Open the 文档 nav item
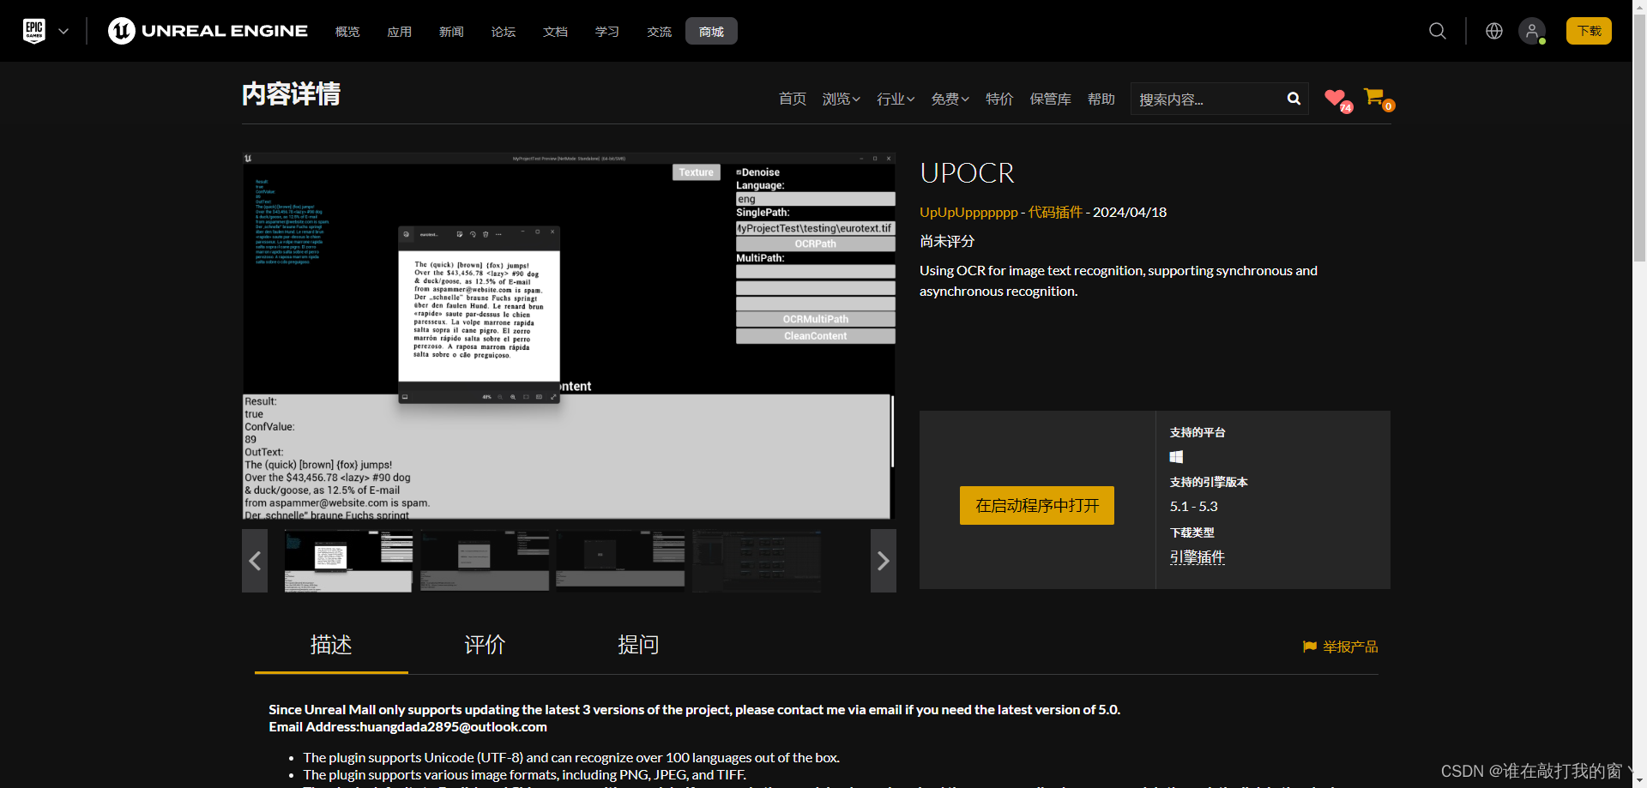Screen dimensions: 1647x788 [556, 32]
